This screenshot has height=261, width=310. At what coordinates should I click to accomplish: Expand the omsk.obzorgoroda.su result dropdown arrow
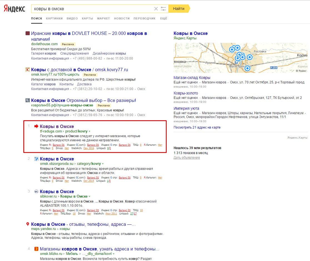(103, 164)
